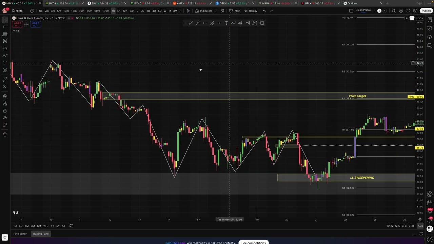The height and width of the screenshot is (244, 434).
Task: Set range to 1D in bottom bar
Action: pos(15,226)
